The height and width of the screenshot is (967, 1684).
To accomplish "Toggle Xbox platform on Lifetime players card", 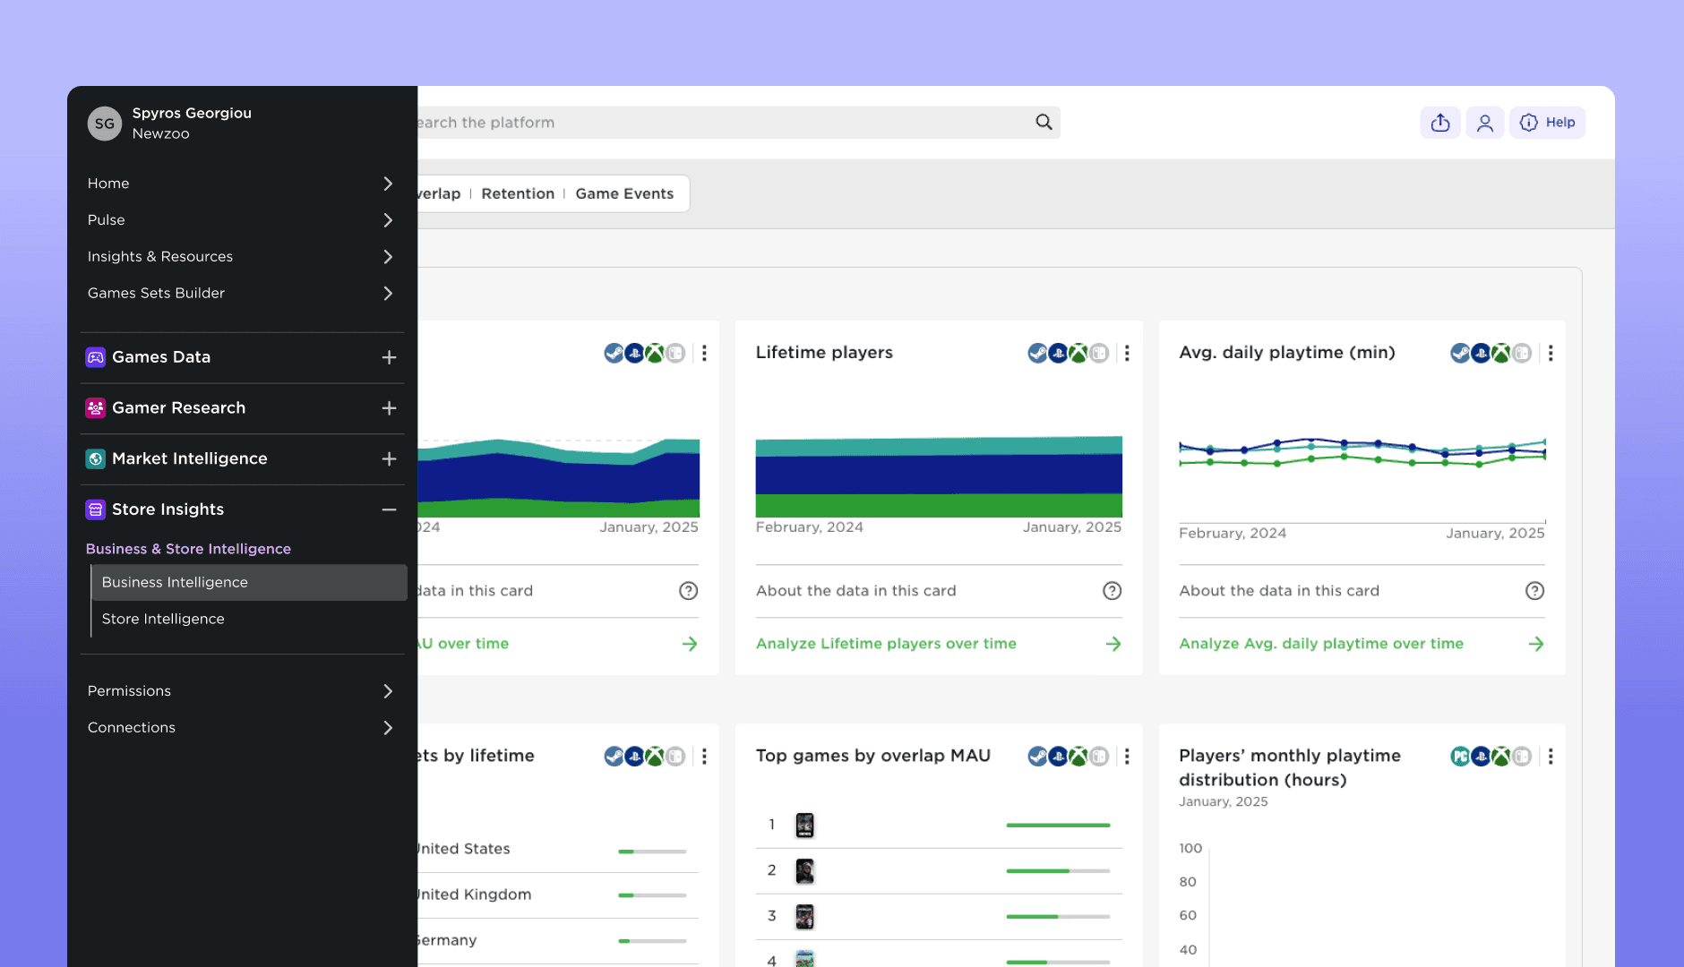I will tap(1078, 354).
